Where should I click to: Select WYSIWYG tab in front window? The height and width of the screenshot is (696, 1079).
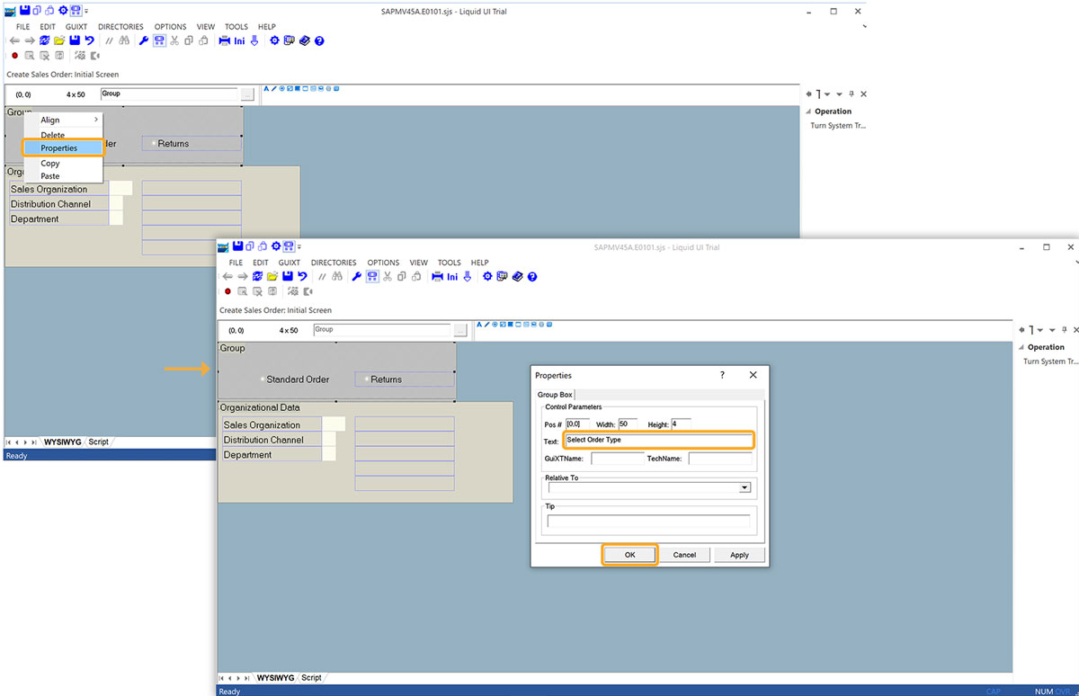click(x=275, y=678)
